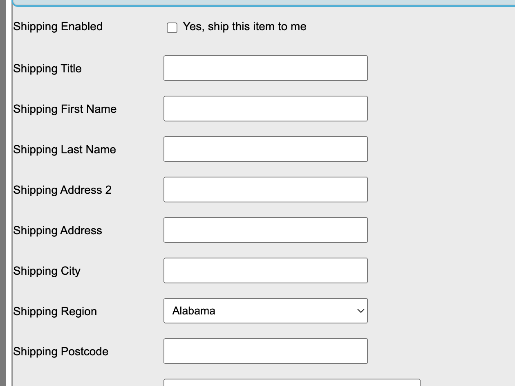The height and width of the screenshot is (386, 515).
Task: Click the "Shipping Postcode" label text
Action: click(61, 352)
